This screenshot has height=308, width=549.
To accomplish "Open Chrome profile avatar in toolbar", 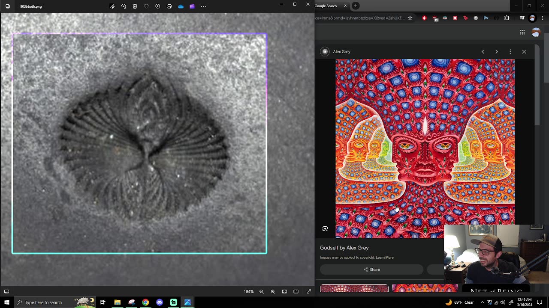I will point(532,18).
